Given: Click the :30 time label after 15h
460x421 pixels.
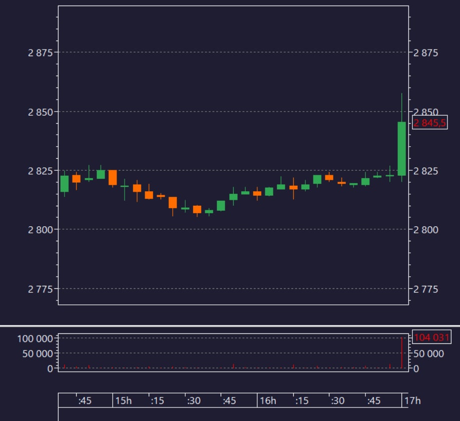Looking at the screenshot, I should pyautogui.click(x=194, y=400).
